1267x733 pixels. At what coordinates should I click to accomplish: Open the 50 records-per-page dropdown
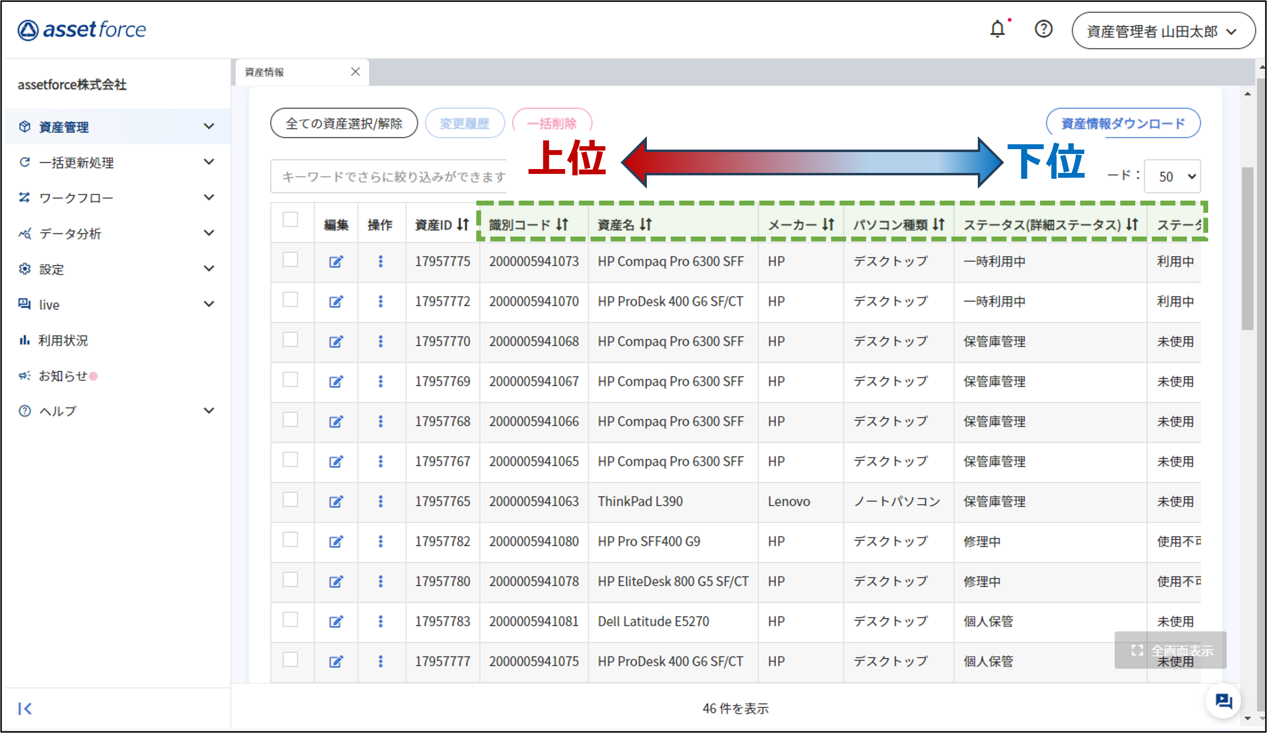pyautogui.click(x=1172, y=176)
